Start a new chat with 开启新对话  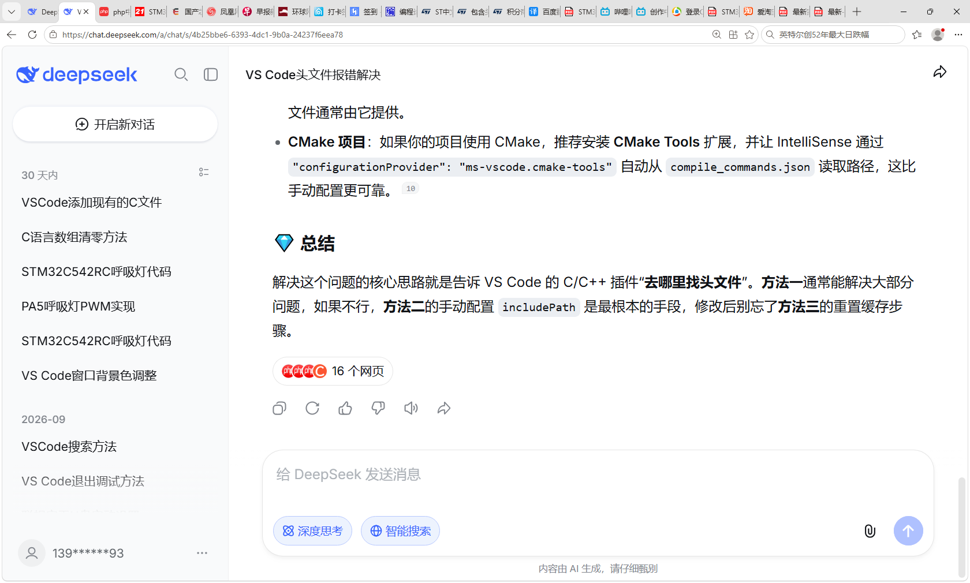point(115,124)
